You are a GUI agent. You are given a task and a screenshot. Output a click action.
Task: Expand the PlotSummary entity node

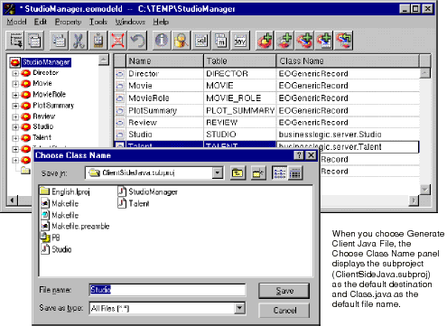[x=15, y=106]
